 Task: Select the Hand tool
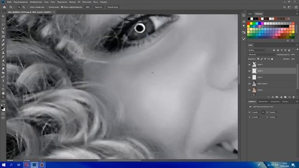[3, 93]
